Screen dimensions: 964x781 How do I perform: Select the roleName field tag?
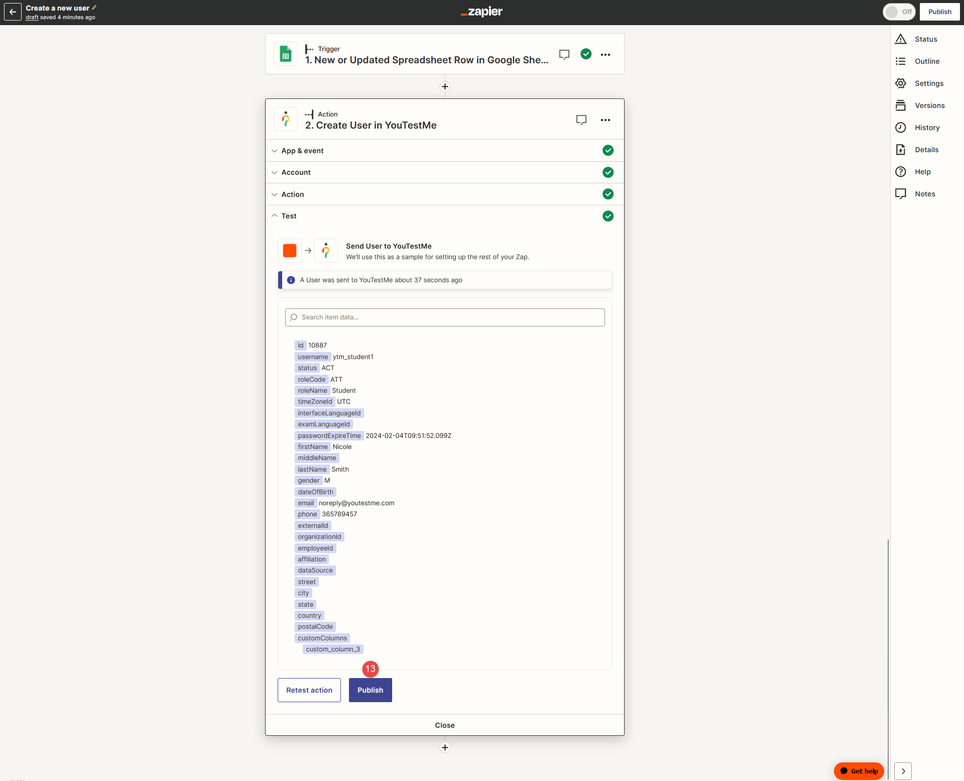(312, 390)
